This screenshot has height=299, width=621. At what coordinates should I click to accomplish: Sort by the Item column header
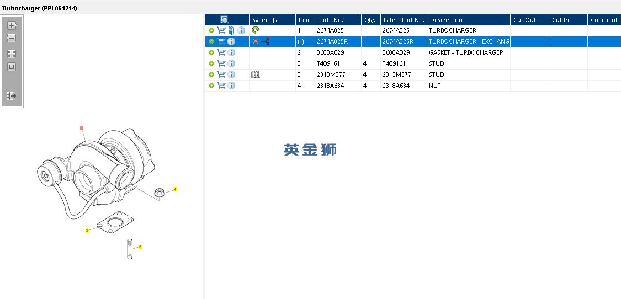tap(305, 20)
